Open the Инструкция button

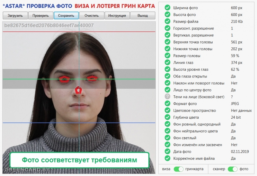click(117, 15)
